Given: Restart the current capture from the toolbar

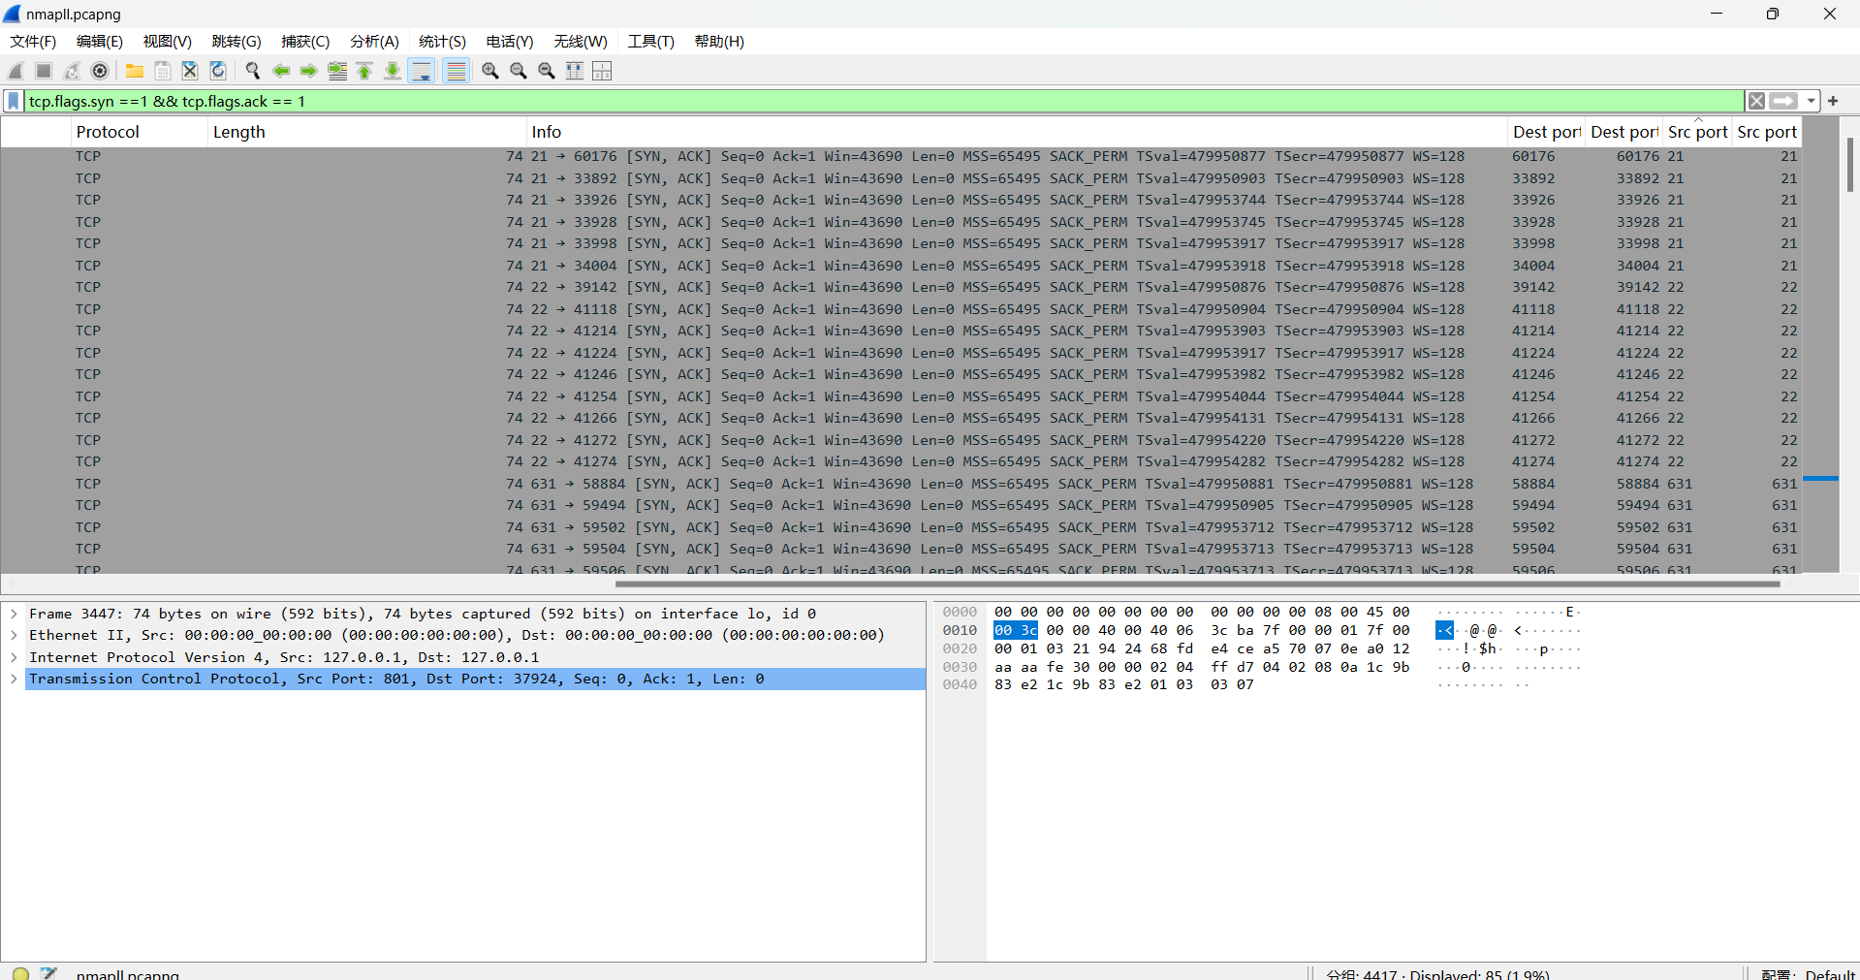Looking at the screenshot, I should (x=72, y=71).
